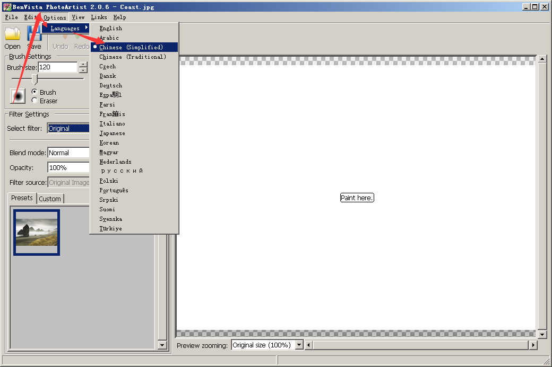Click the Brush size input field

[x=58, y=67]
